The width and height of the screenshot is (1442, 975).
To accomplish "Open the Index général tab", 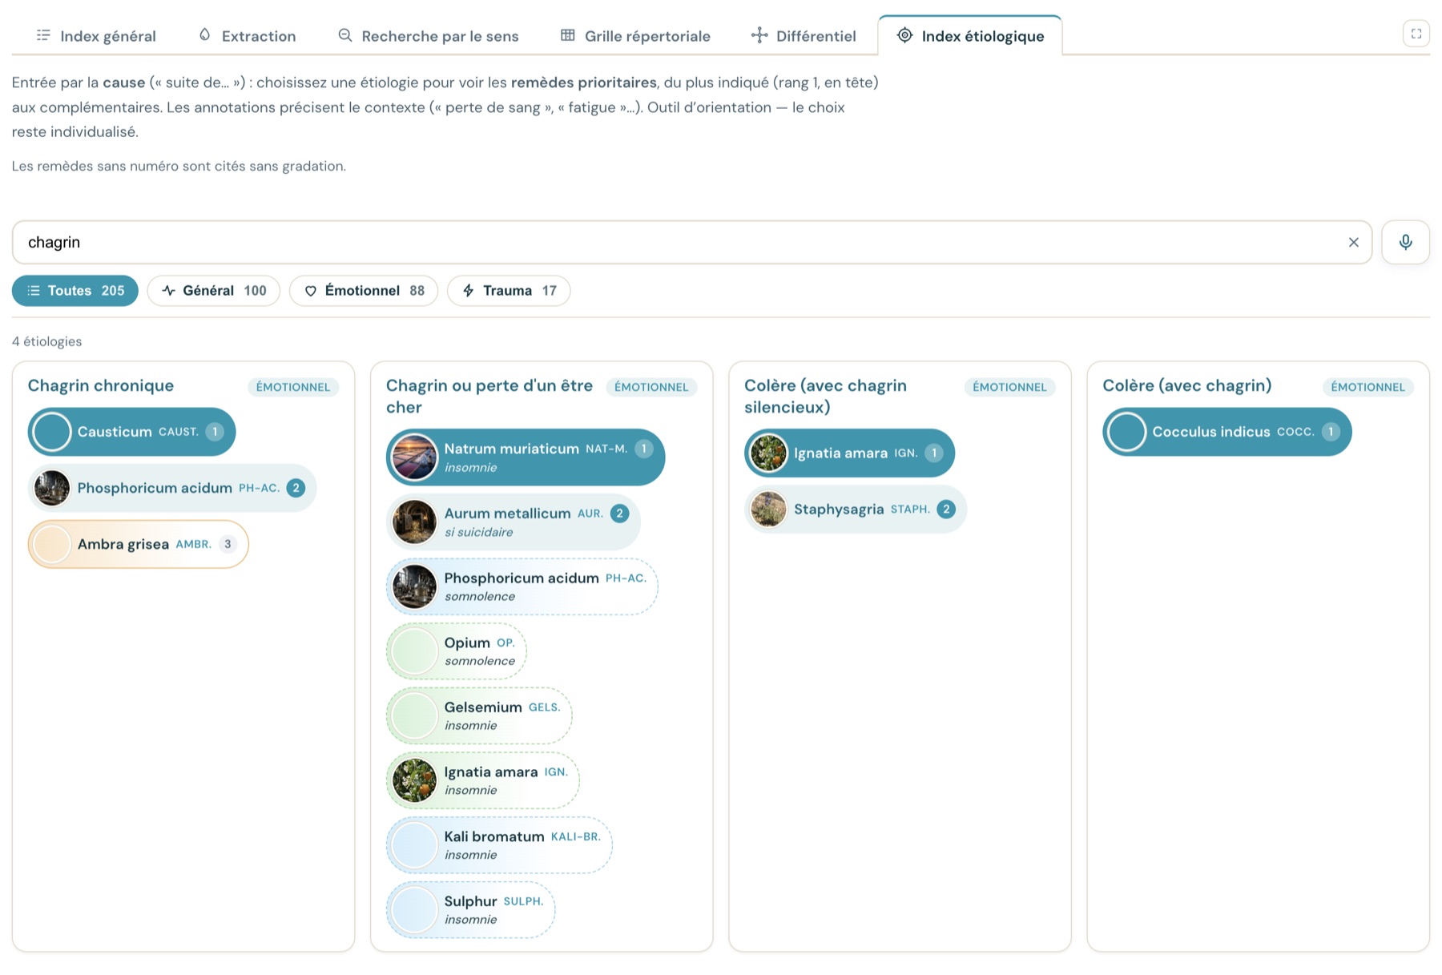I will (x=96, y=35).
